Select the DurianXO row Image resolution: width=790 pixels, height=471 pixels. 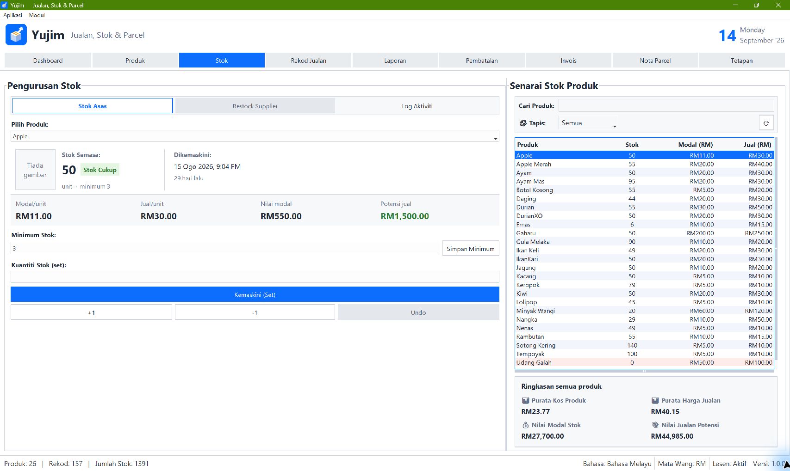click(644, 216)
